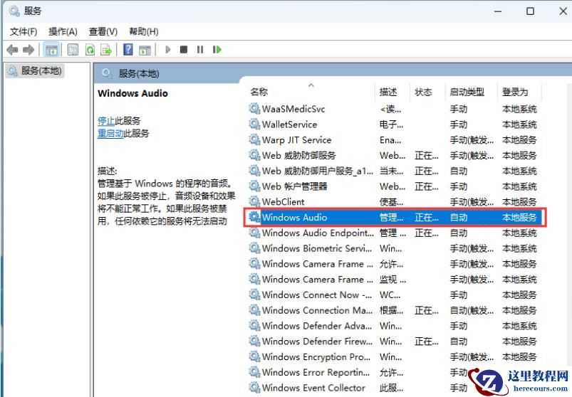The image size is (572, 397).
Task: Refresh the services list toolbar icon
Action: point(90,50)
